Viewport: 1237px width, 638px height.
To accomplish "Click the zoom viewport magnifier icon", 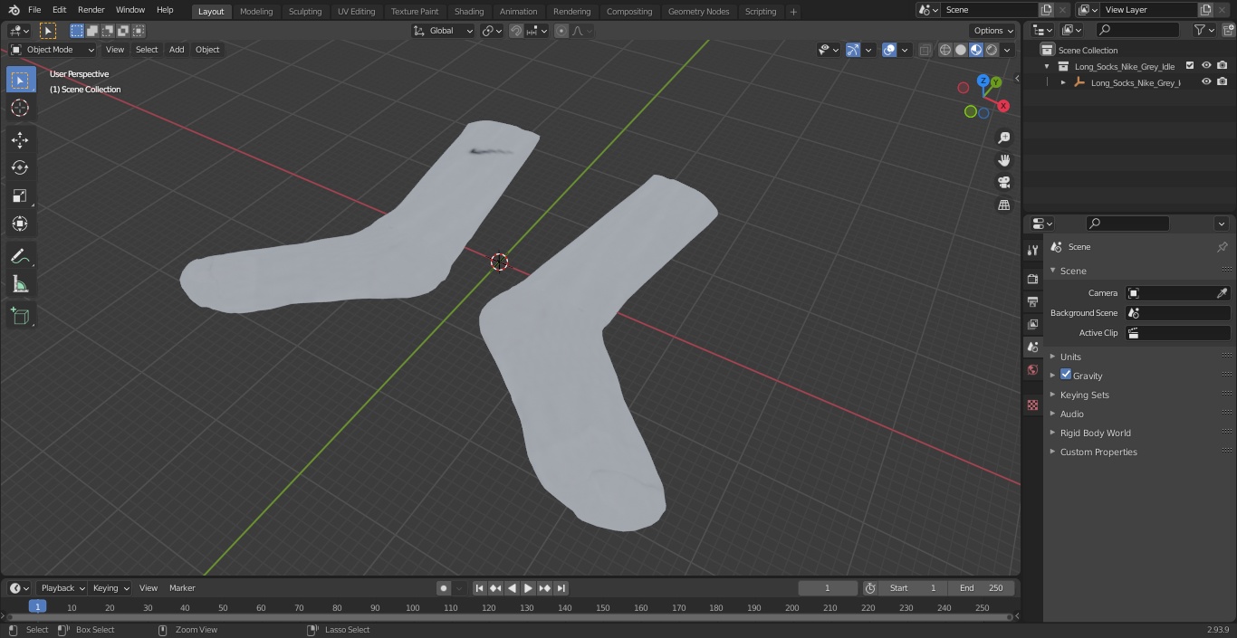I will pos(1003,138).
